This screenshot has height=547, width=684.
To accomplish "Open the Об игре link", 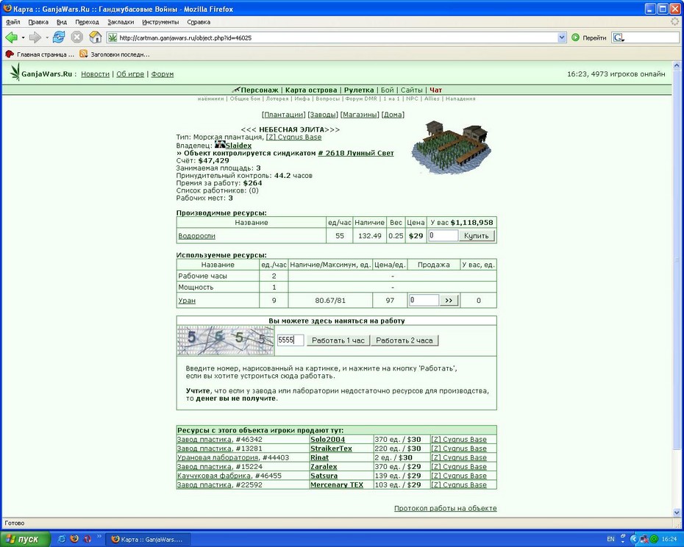I will [x=130, y=74].
